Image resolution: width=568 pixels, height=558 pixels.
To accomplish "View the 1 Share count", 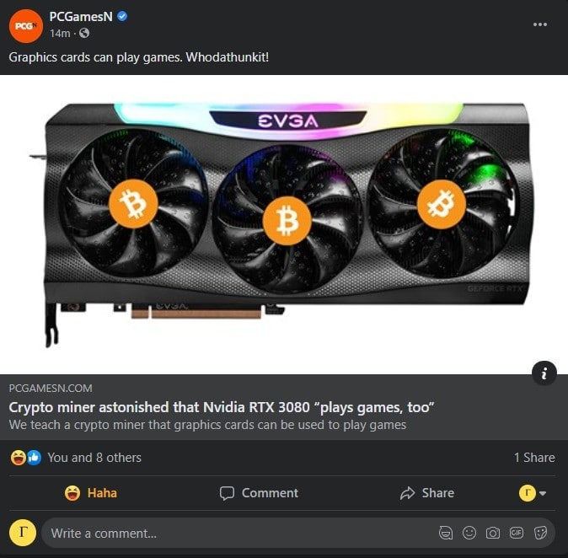I will [534, 457].
